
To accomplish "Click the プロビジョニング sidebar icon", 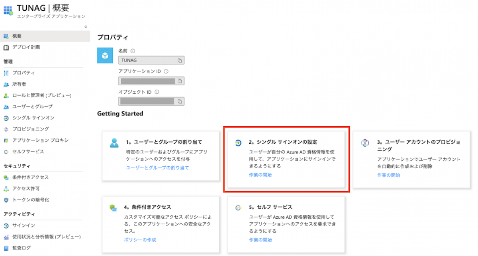I will click(x=6, y=129).
